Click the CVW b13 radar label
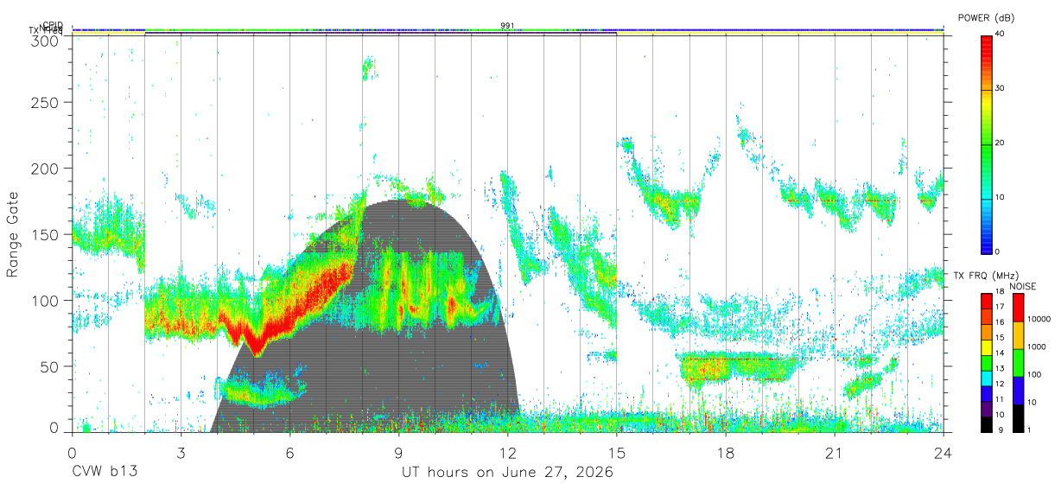 pyautogui.click(x=104, y=473)
